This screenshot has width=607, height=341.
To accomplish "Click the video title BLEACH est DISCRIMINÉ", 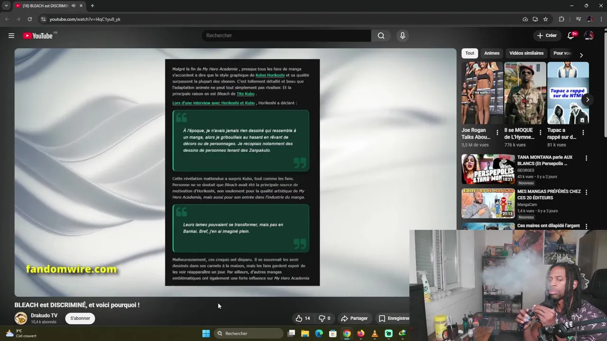I will point(77,305).
